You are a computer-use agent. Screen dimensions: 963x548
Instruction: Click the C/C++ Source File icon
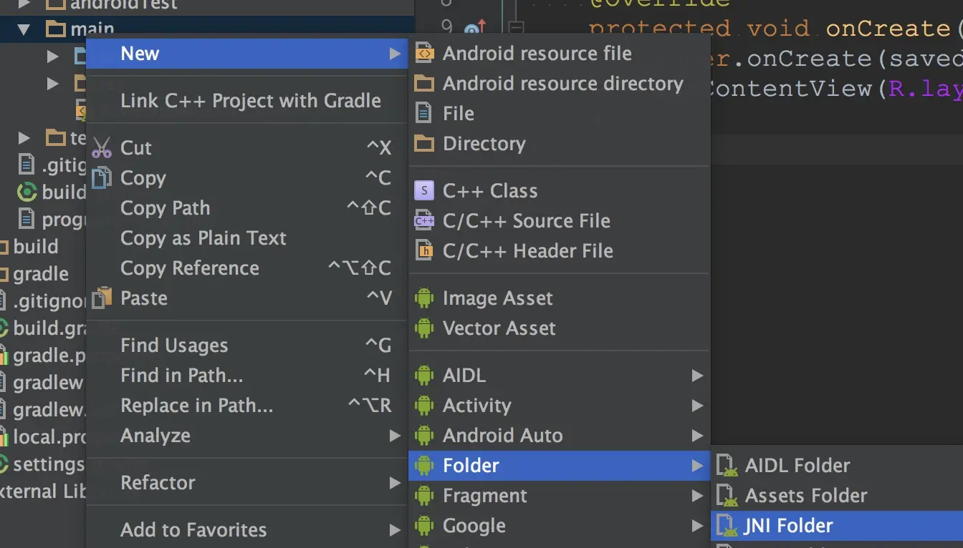coord(424,221)
